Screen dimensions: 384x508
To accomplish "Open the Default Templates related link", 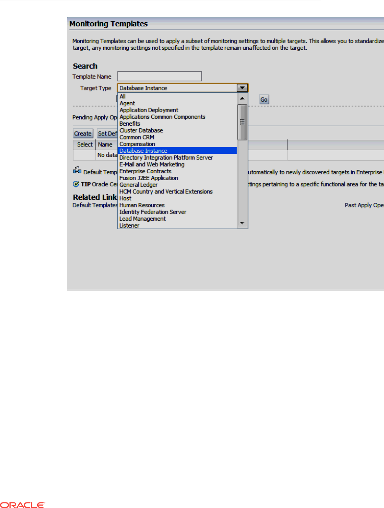I will click(x=95, y=205).
